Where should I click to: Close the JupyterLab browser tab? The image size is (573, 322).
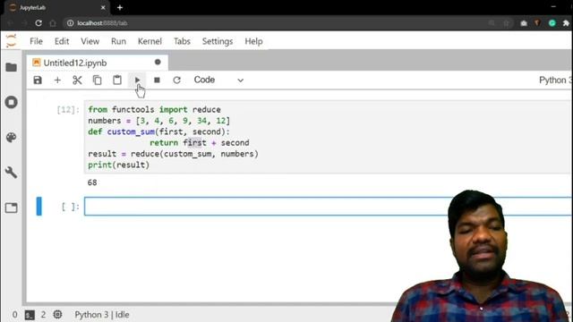(x=103, y=7)
